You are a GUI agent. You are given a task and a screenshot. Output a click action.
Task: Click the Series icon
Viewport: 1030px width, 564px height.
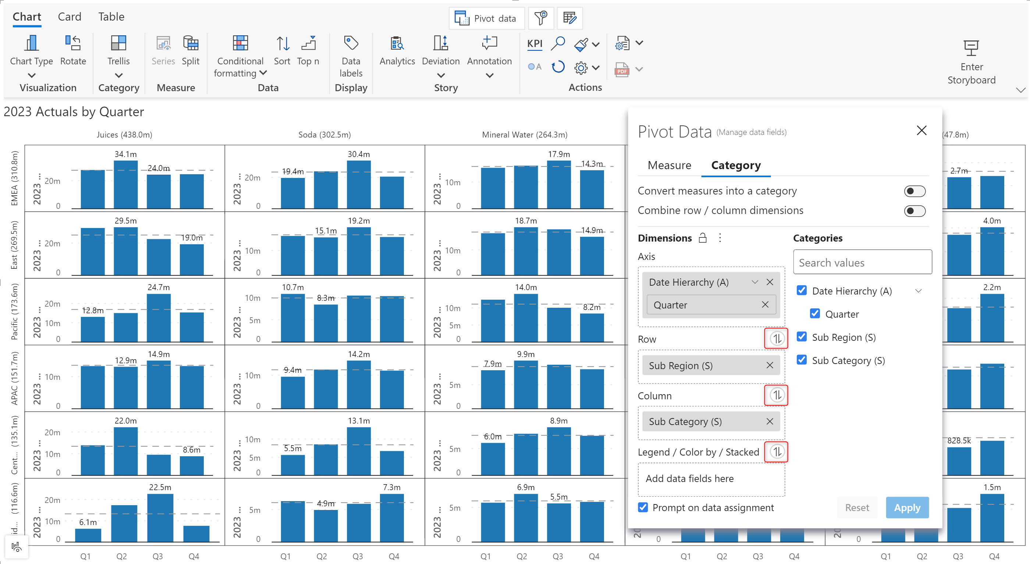(x=163, y=43)
